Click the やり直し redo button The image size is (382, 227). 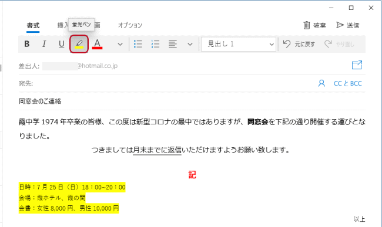[339, 44]
